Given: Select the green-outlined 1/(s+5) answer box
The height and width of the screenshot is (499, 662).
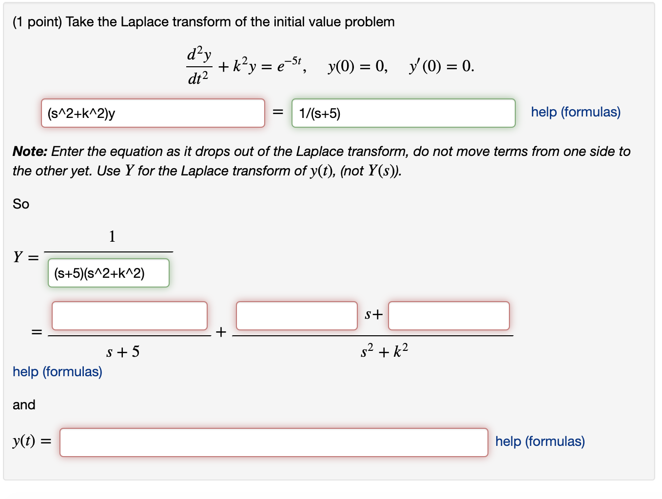Looking at the screenshot, I should (404, 113).
